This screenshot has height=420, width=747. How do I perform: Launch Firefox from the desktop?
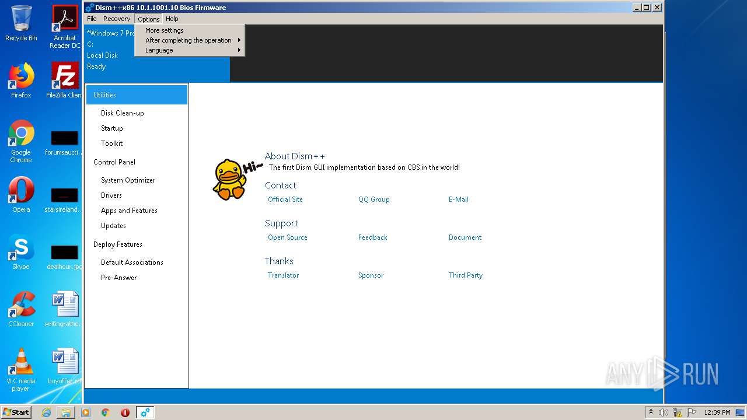(21, 80)
